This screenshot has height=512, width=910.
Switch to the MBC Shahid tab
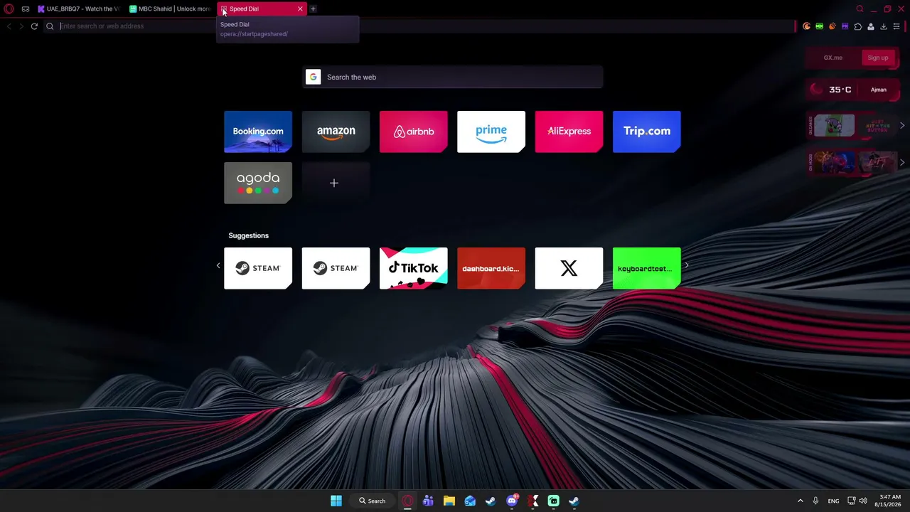171,9
